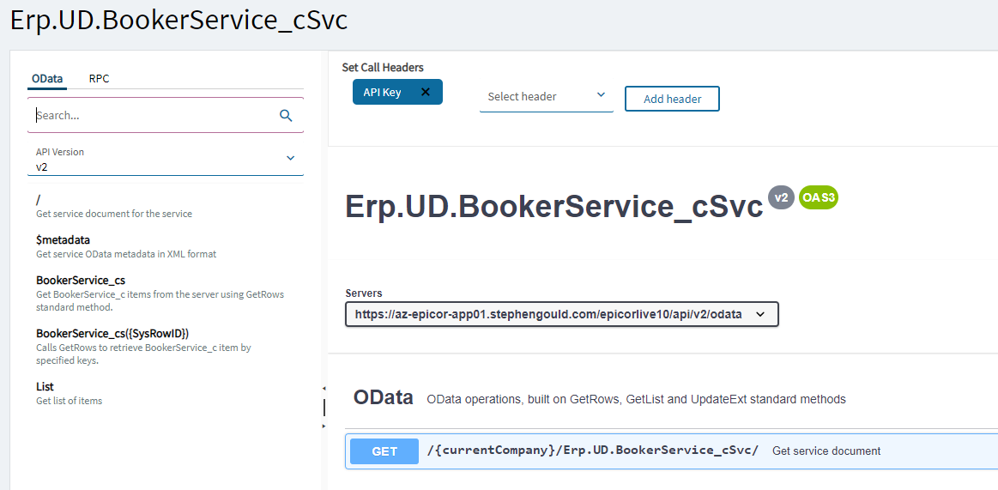This screenshot has width=998, height=490.
Task: Click the left panel collapse arrow
Action: click(x=324, y=388)
